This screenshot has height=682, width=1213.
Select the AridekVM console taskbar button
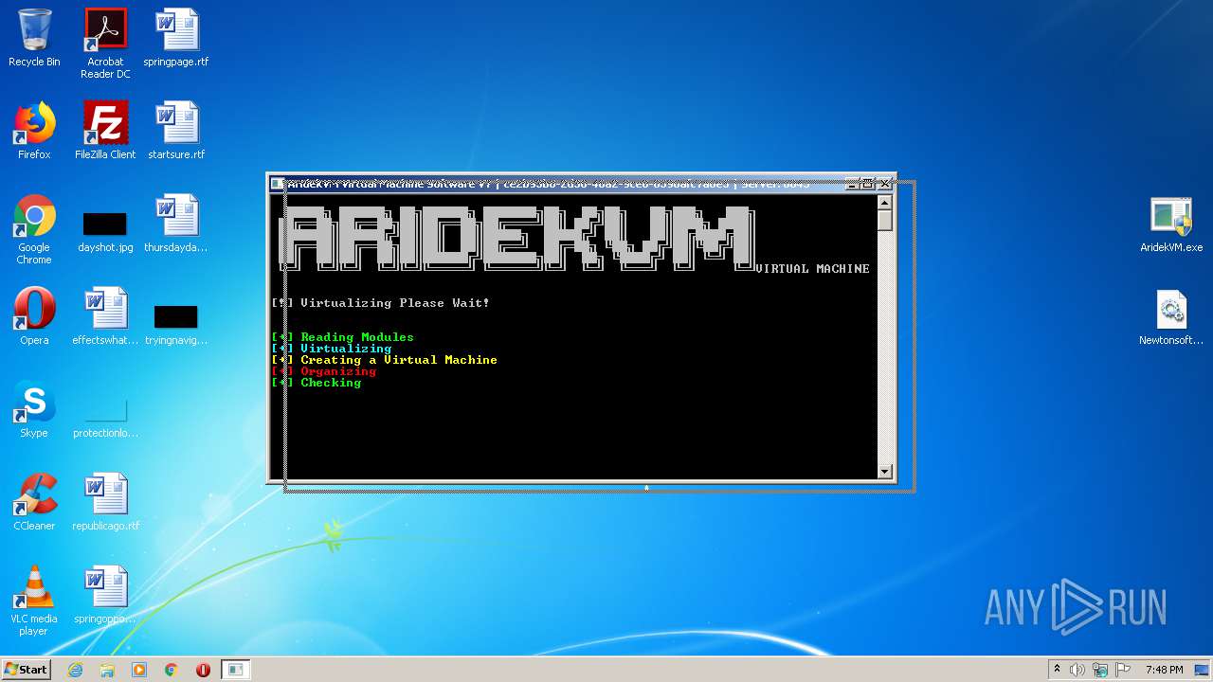235,670
